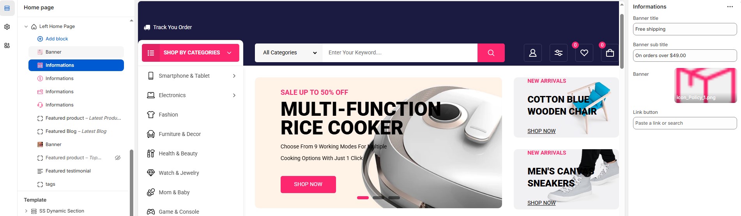Image resolution: width=741 pixels, height=216 pixels.
Task: Open theme settings gear icon
Action: click(x=7, y=27)
